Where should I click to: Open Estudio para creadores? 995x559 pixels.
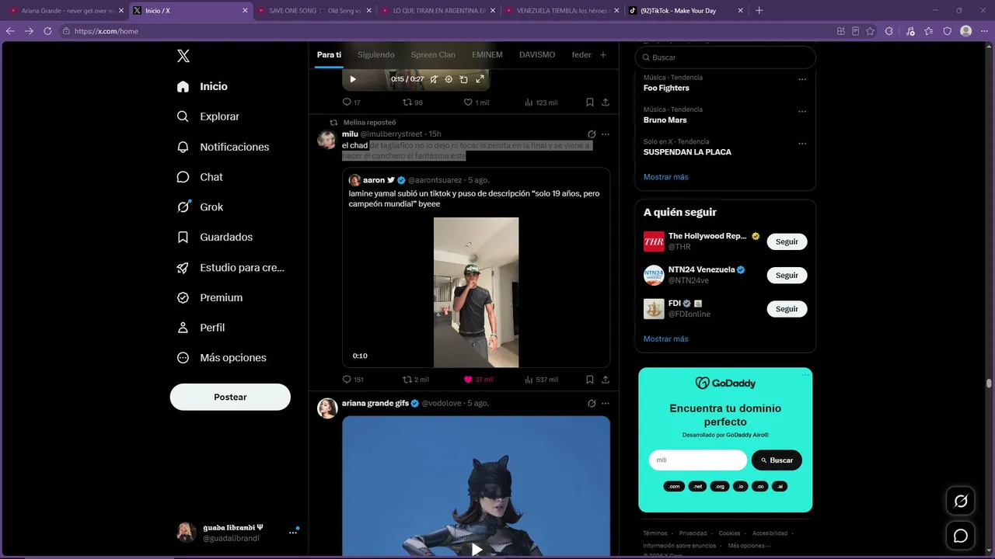click(231, 267)
